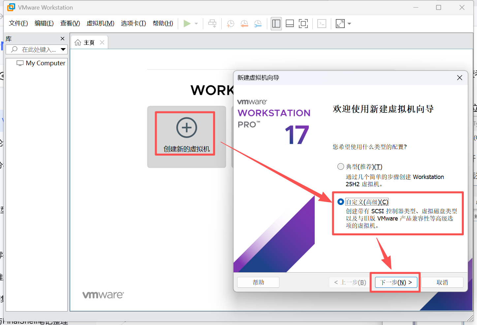Click the stretch guest display icon
477x325 pixels.
pos(340,23)
